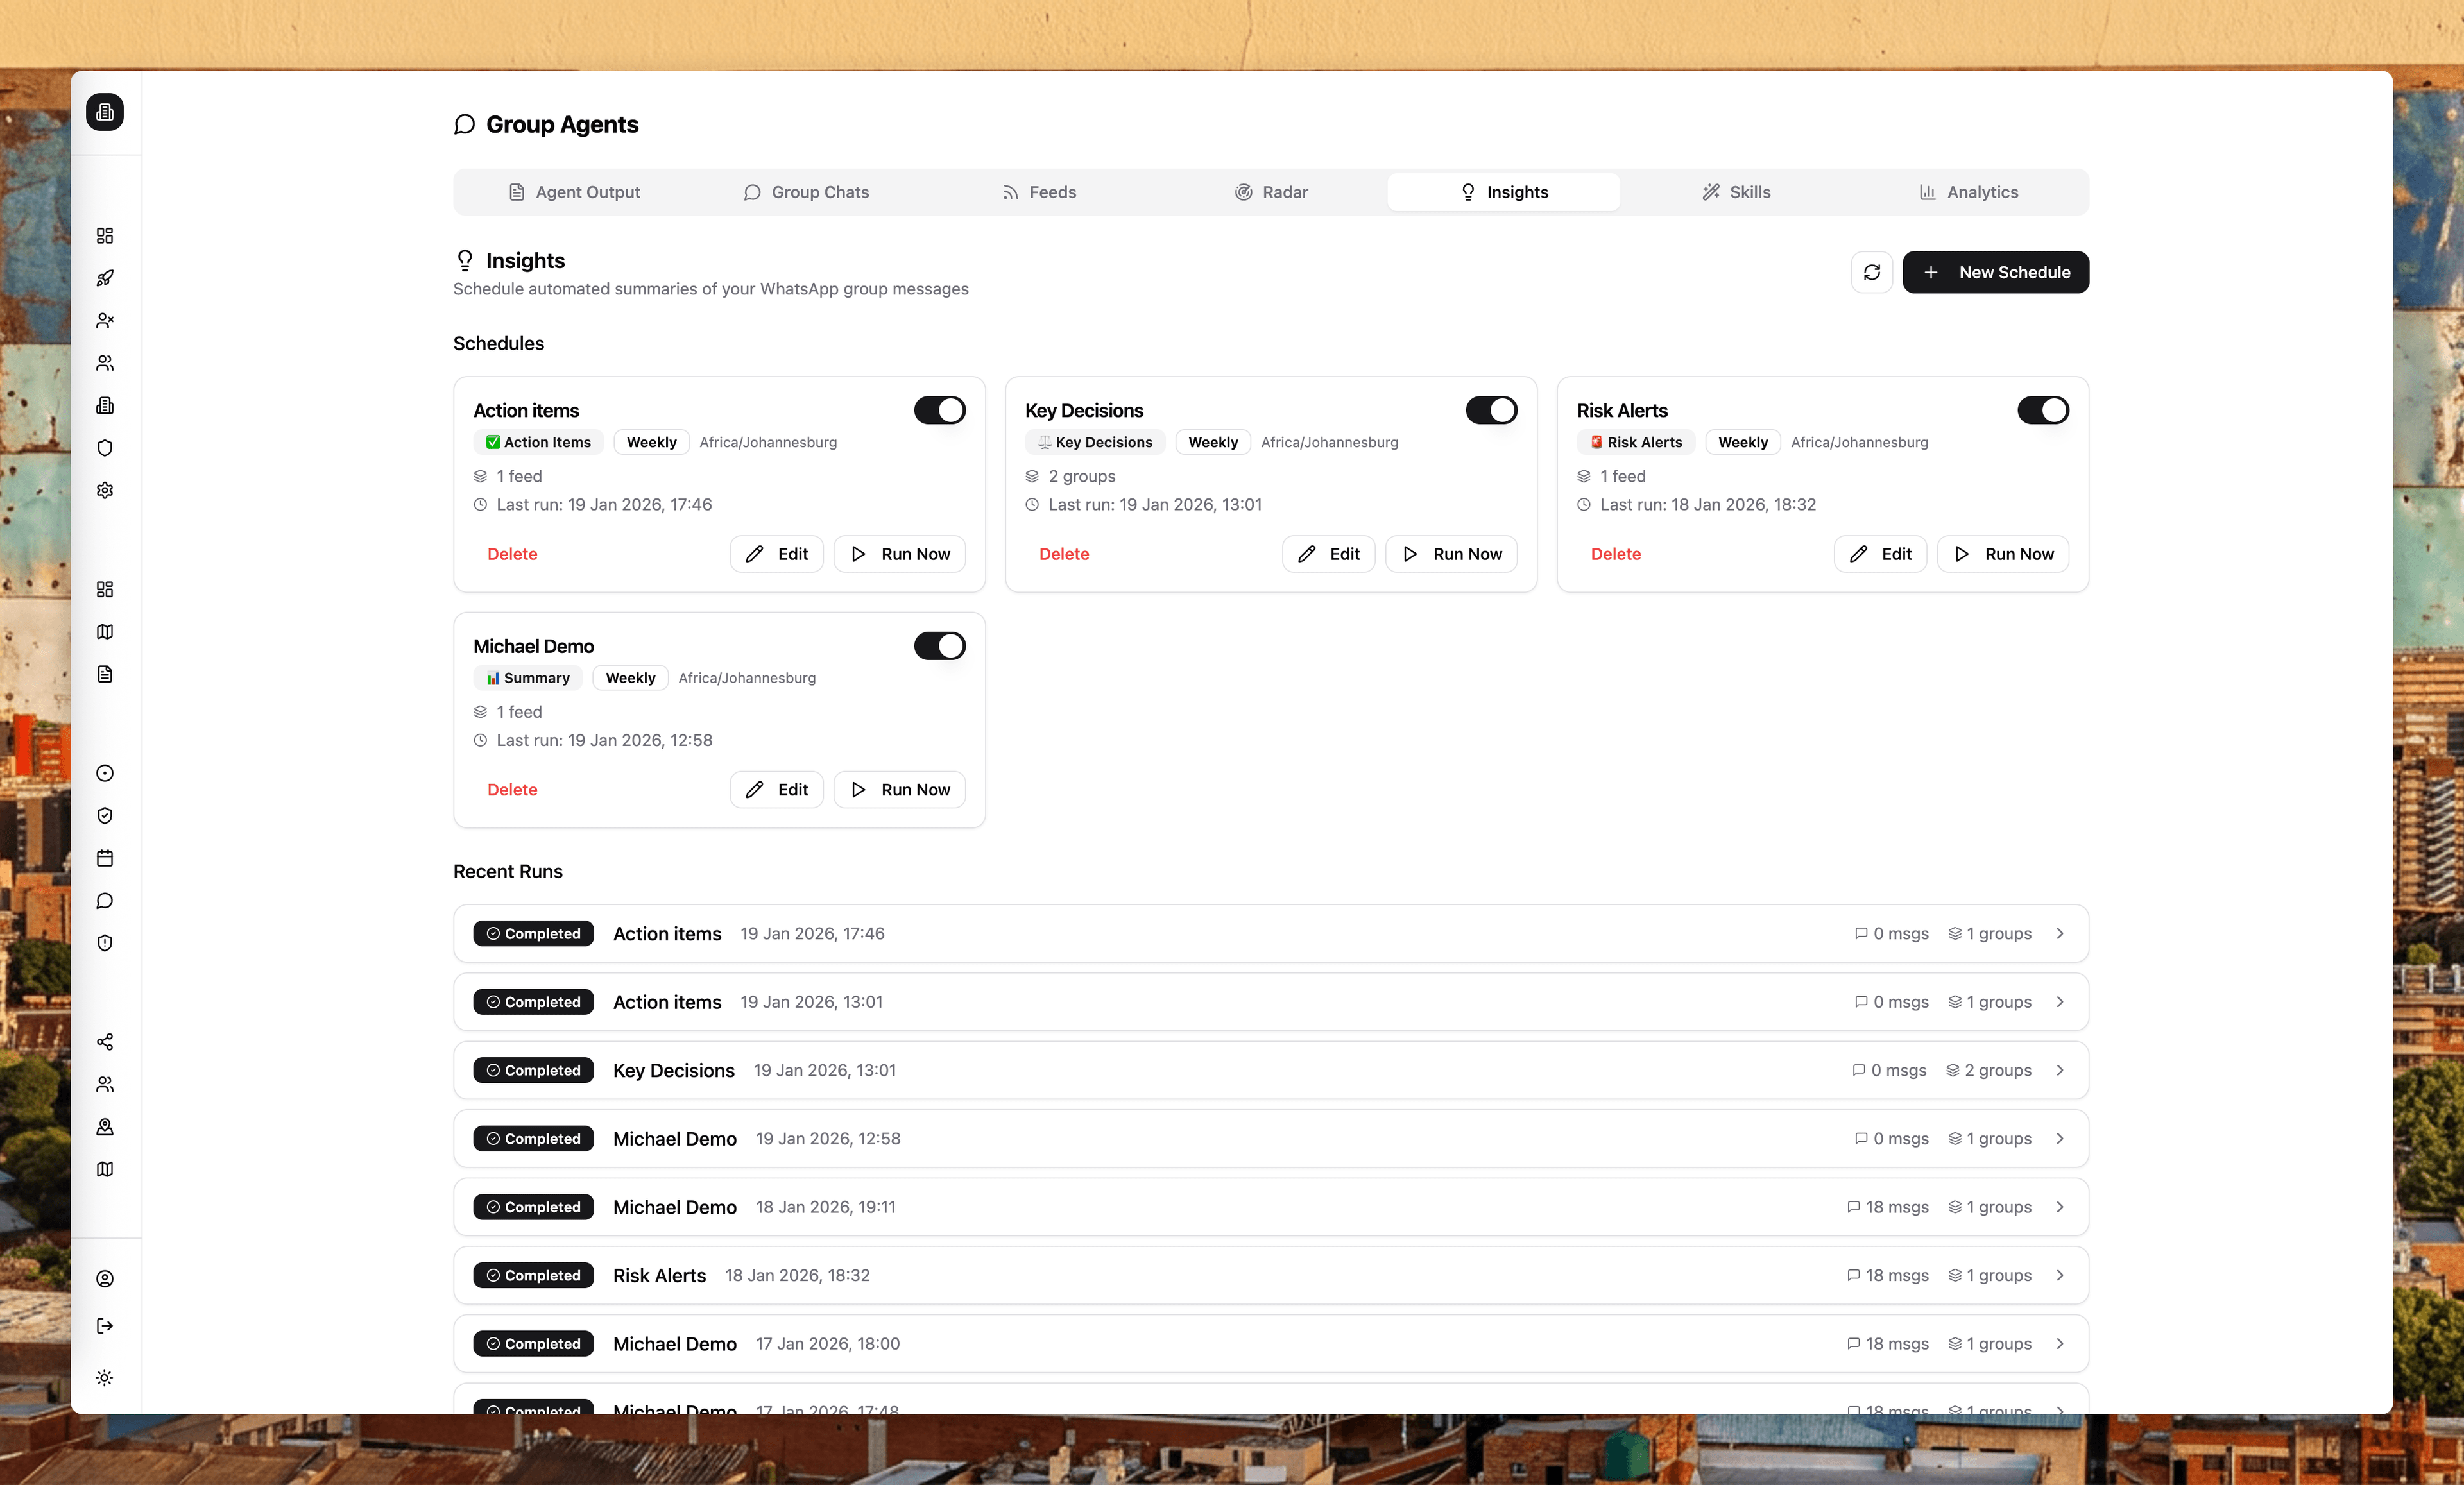
Task: Click the rocket icon in the sidebar
Action: [105, 278]
